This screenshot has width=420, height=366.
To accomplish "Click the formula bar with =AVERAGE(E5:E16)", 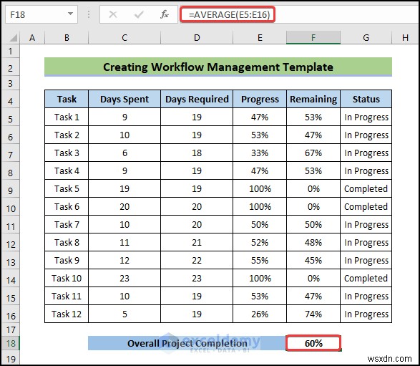I will (300, 14).
